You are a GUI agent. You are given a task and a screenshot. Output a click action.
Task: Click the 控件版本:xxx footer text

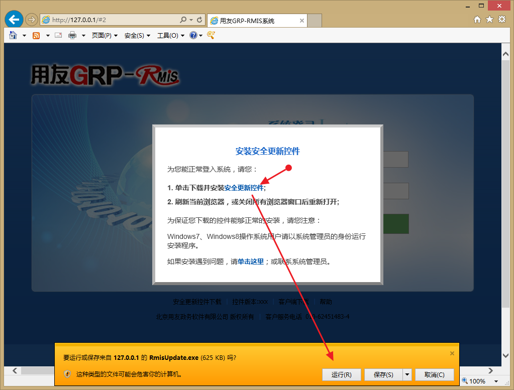[x=250, y=302]
